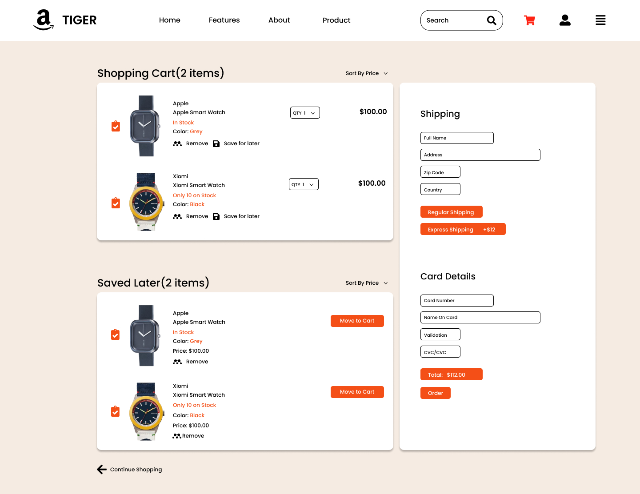The image size is (640, 494).
Task: Click Remove text for saved Apple watch
Action: [197, 362]
